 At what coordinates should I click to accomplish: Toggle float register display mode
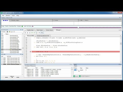[x=42, y=33]
